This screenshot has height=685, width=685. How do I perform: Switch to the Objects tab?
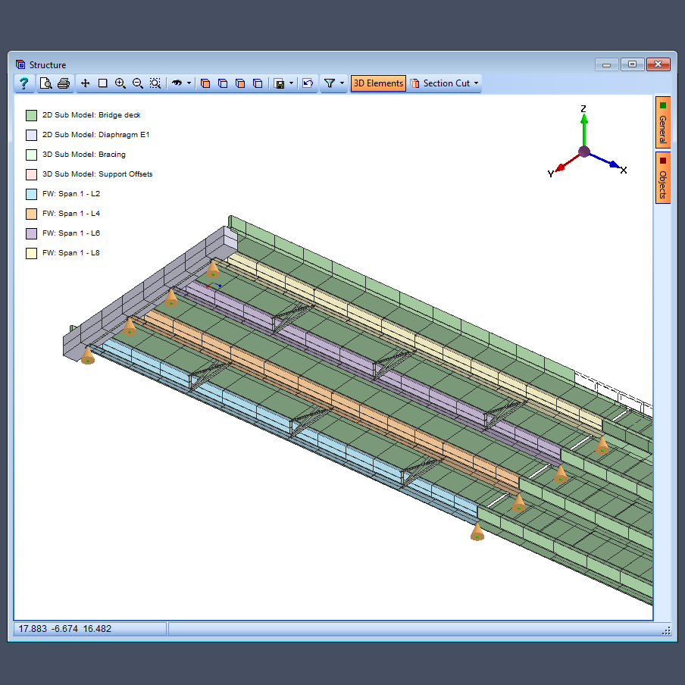(663, 179)
